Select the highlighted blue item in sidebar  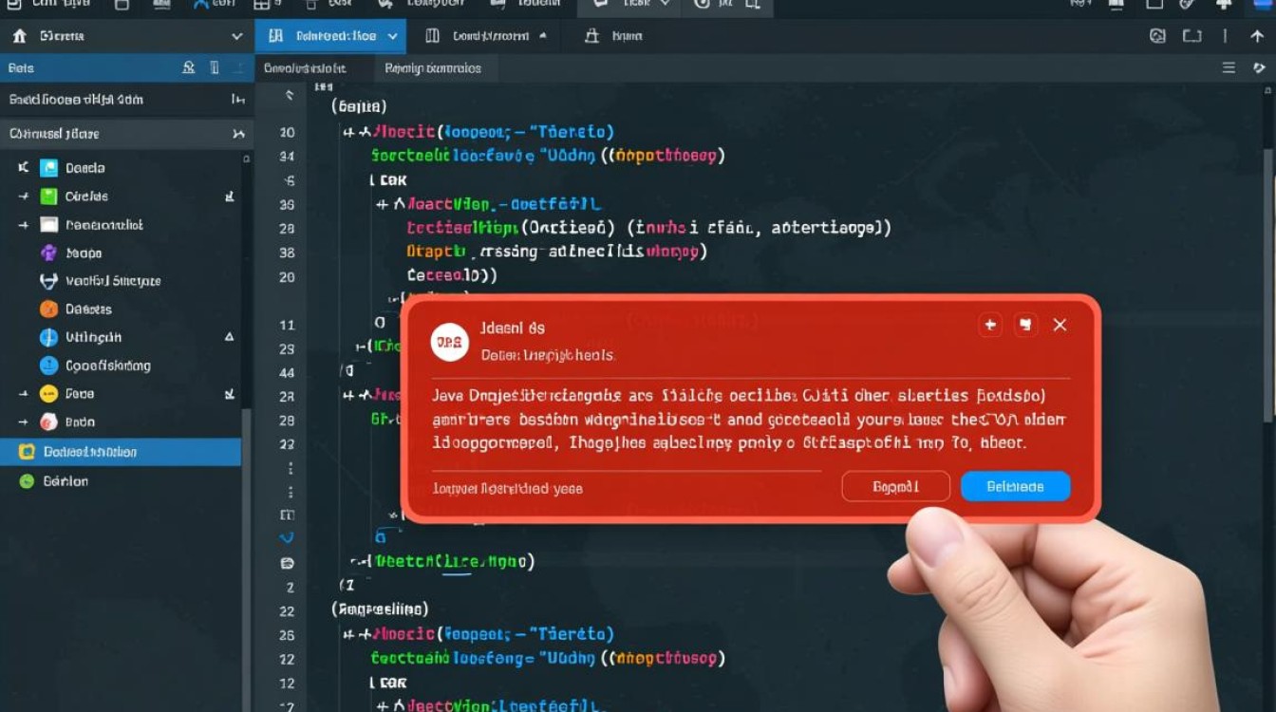121,452
